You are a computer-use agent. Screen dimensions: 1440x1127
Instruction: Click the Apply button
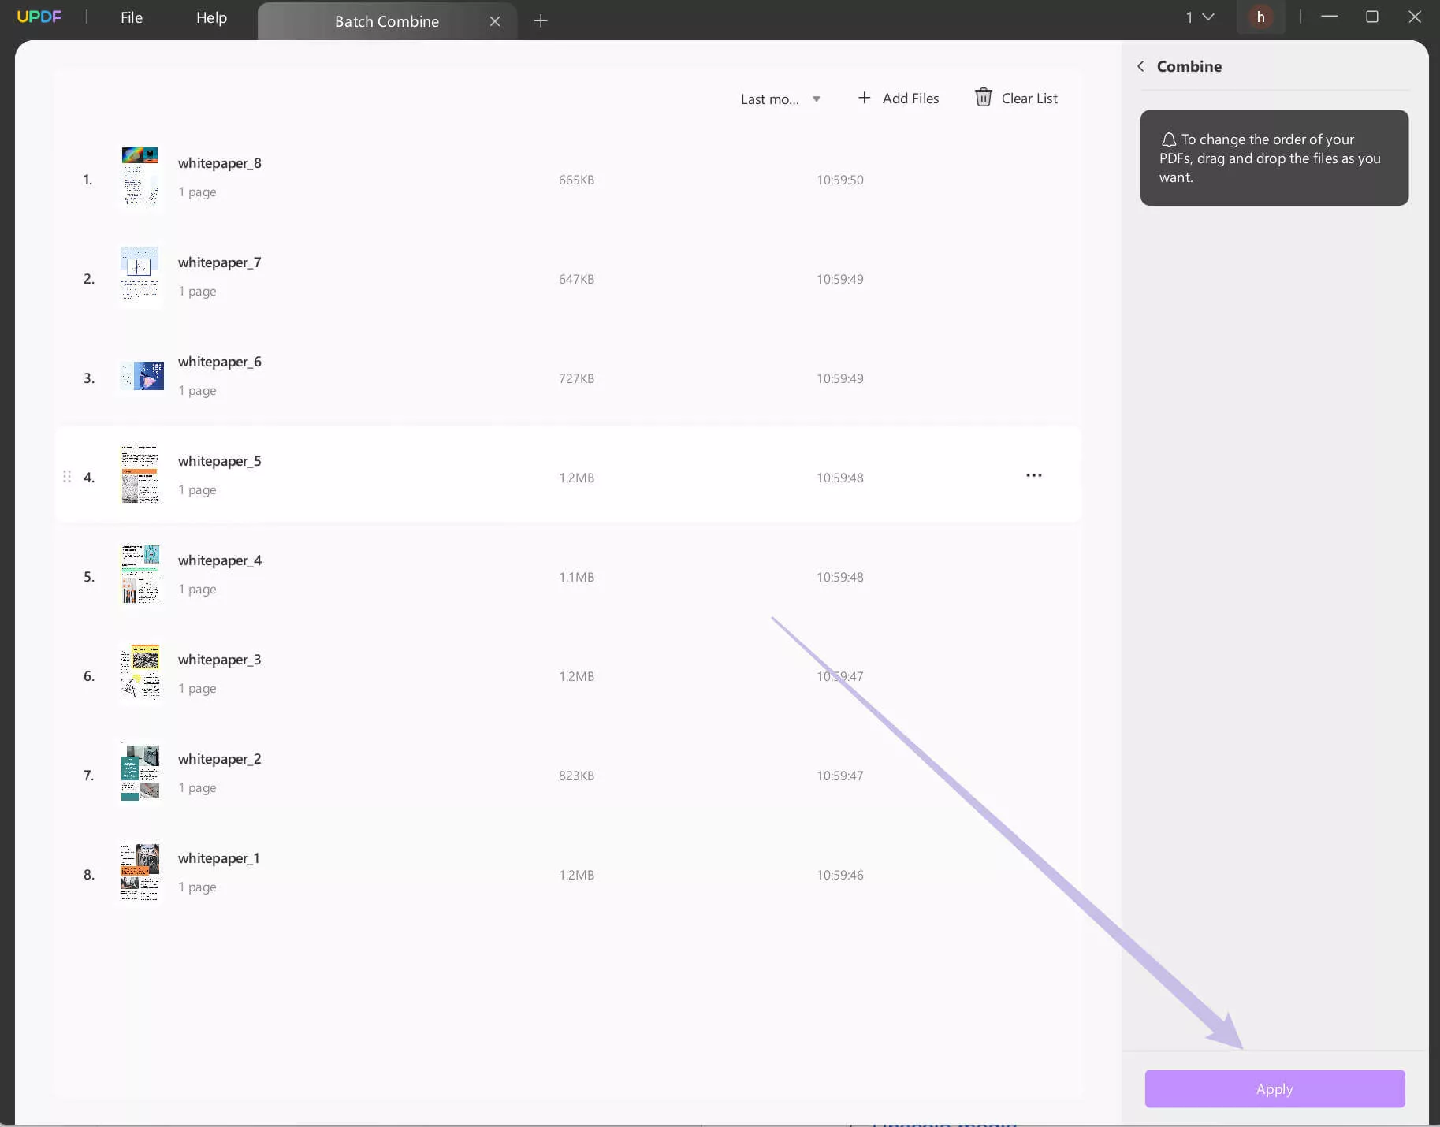[x=1274, y=1088]
